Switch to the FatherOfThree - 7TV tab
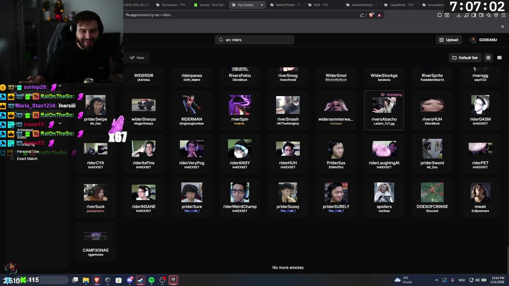Screen dimensions: 509x286 (285, 5)
